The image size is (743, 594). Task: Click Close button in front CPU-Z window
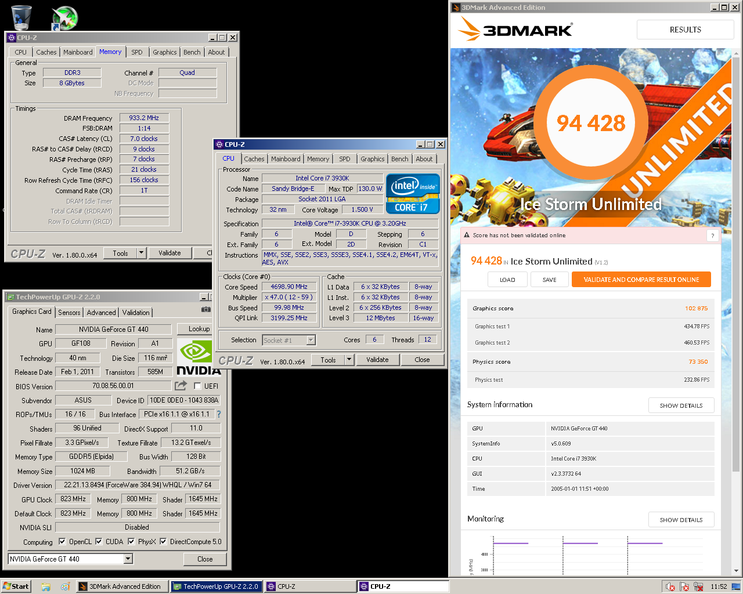(x=422, y=360)
